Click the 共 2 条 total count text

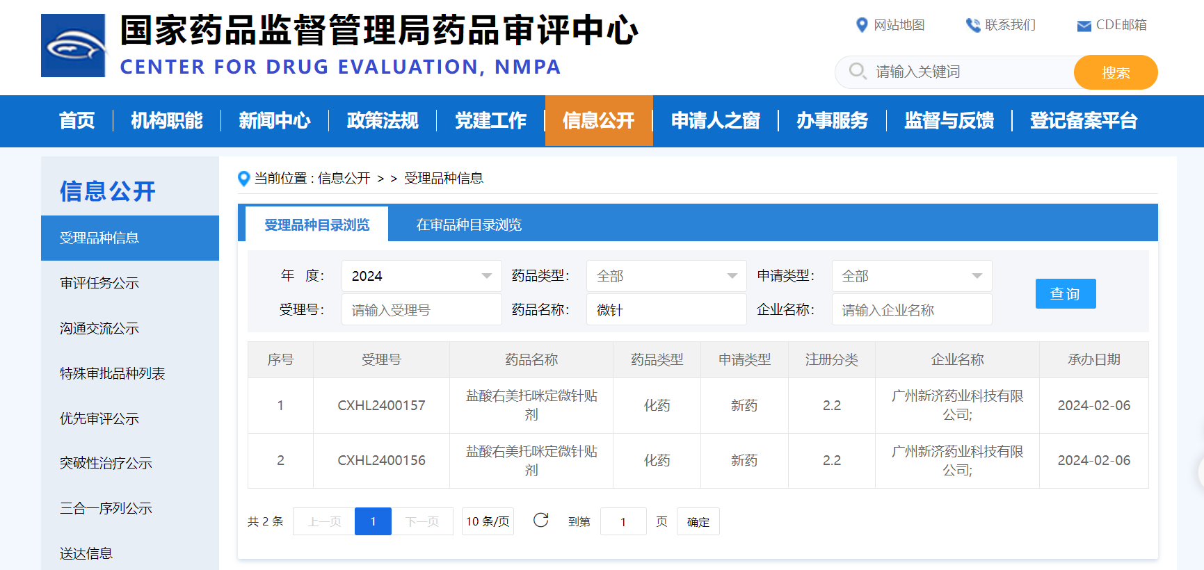coord(266,521)
